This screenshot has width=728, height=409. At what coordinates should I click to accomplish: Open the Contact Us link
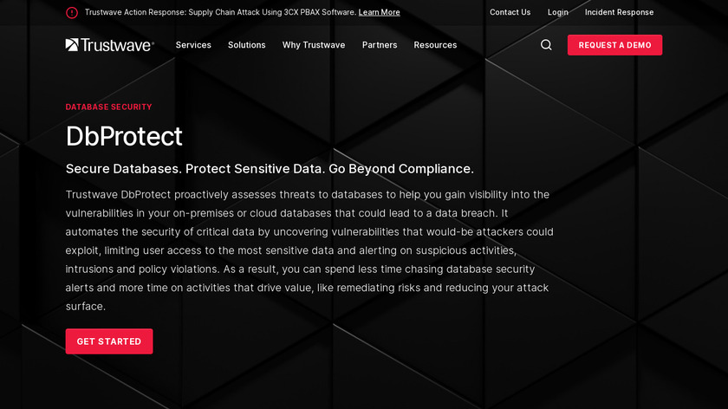click(510, 13)
